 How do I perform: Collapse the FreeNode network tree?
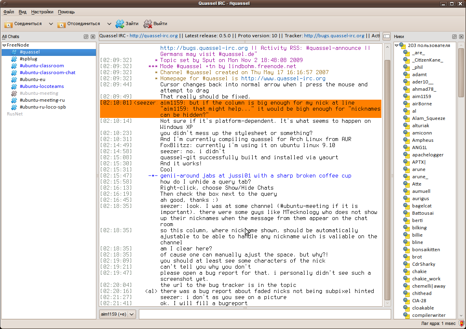pos(4,45)
